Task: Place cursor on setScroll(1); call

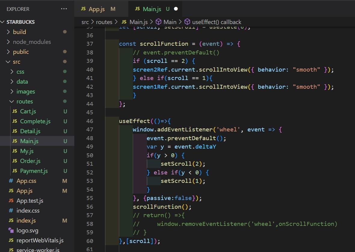Action: [x=183, y=181]
